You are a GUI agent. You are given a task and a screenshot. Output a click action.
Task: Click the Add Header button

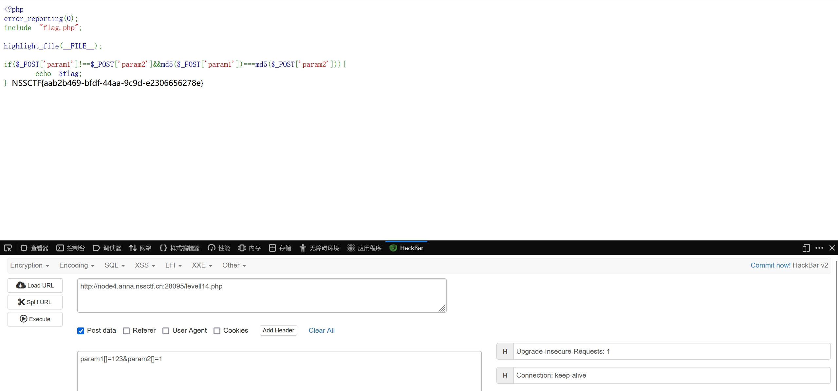point(278,330)
